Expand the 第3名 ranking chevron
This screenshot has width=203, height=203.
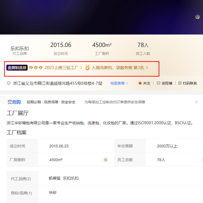[147, 68]
